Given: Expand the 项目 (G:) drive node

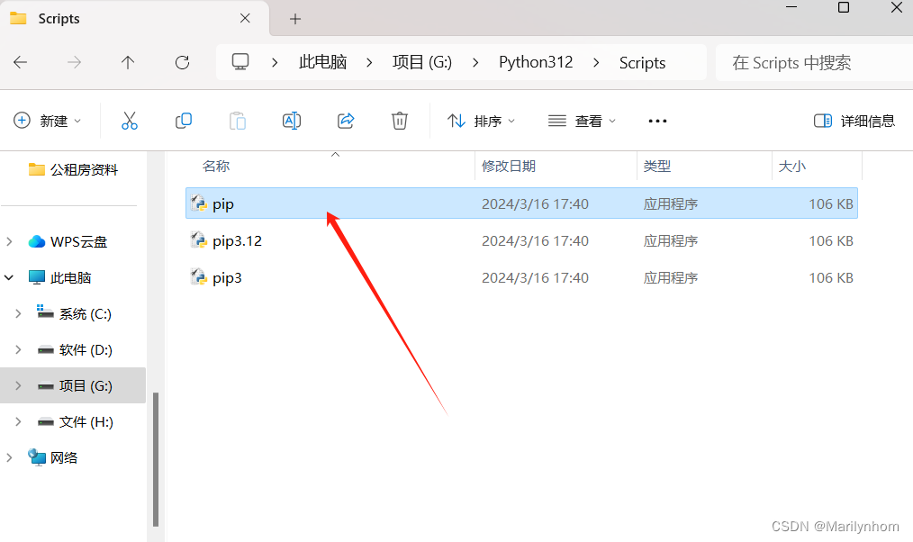Looking at the screenshot, I should tap(18, 386).
